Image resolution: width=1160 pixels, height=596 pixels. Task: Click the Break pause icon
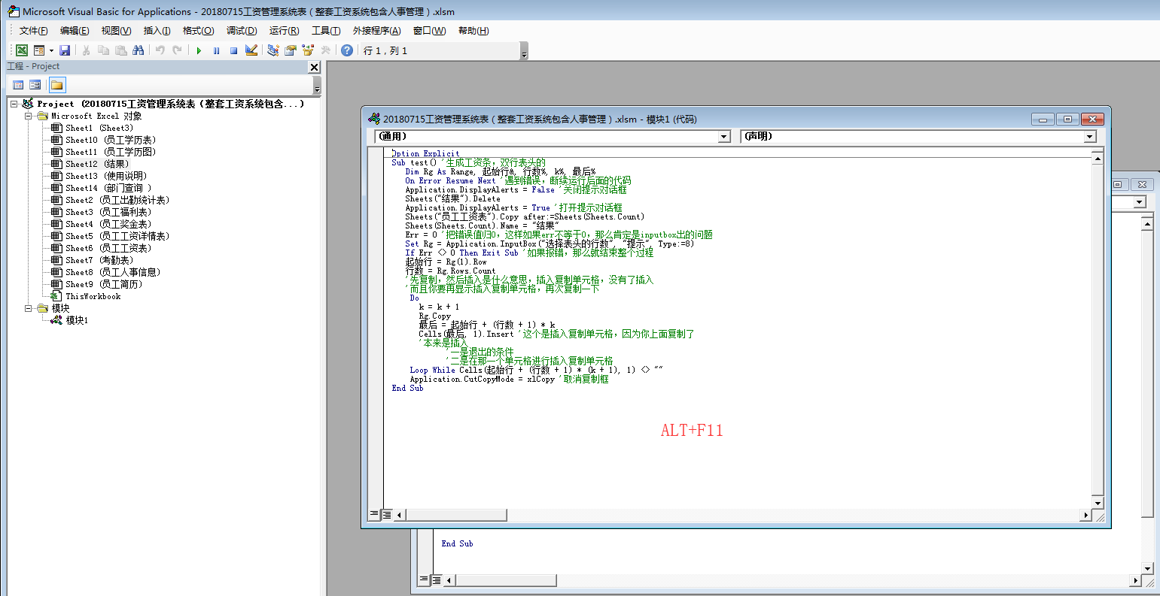[x=216, y=50]
